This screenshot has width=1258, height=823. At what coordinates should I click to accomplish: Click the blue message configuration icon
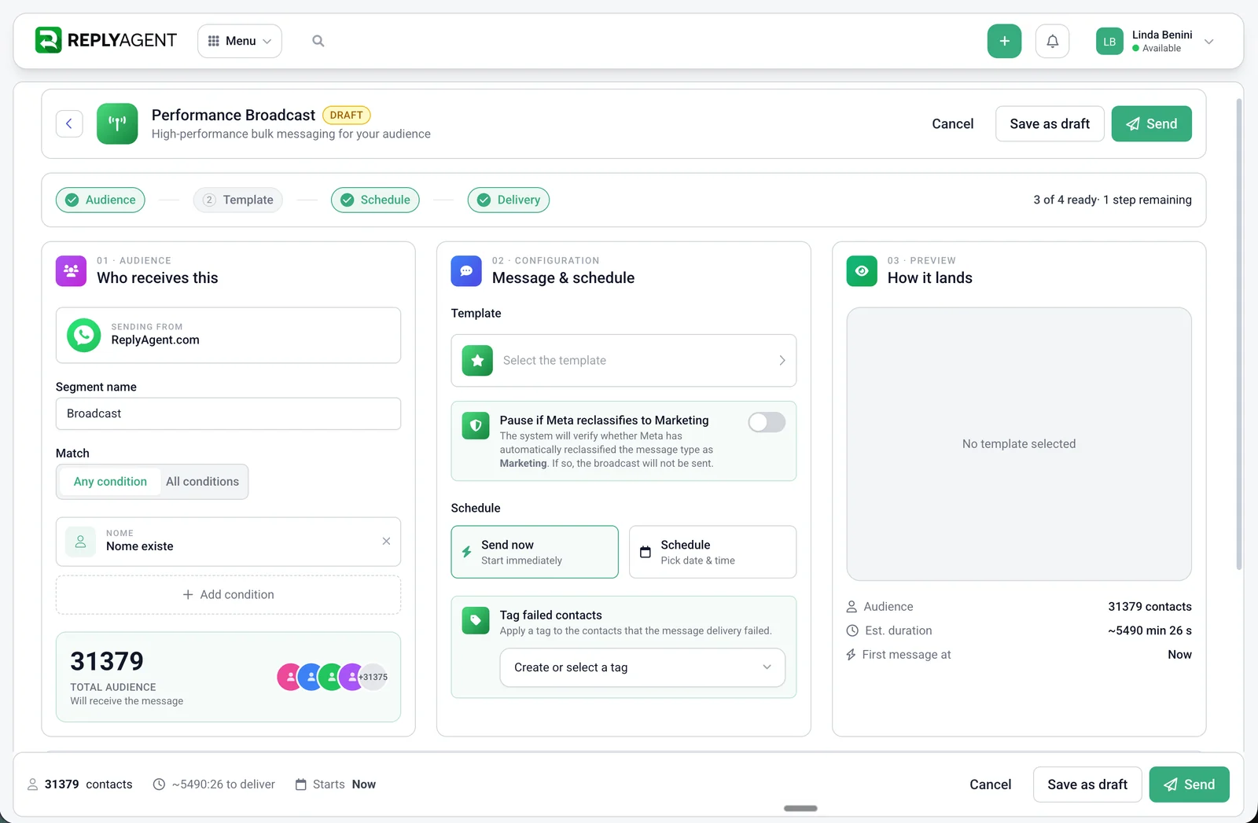tap(466, 271)
